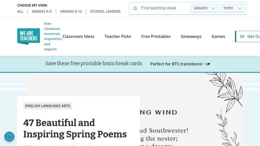Open the Classroom Ideas menu

[79, 36]
